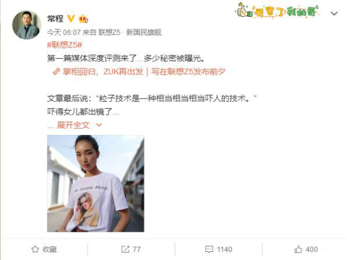Open the 联想Z5 · 新国民旗舰 source link
This screenshot has width=347, height=260.
130,32
